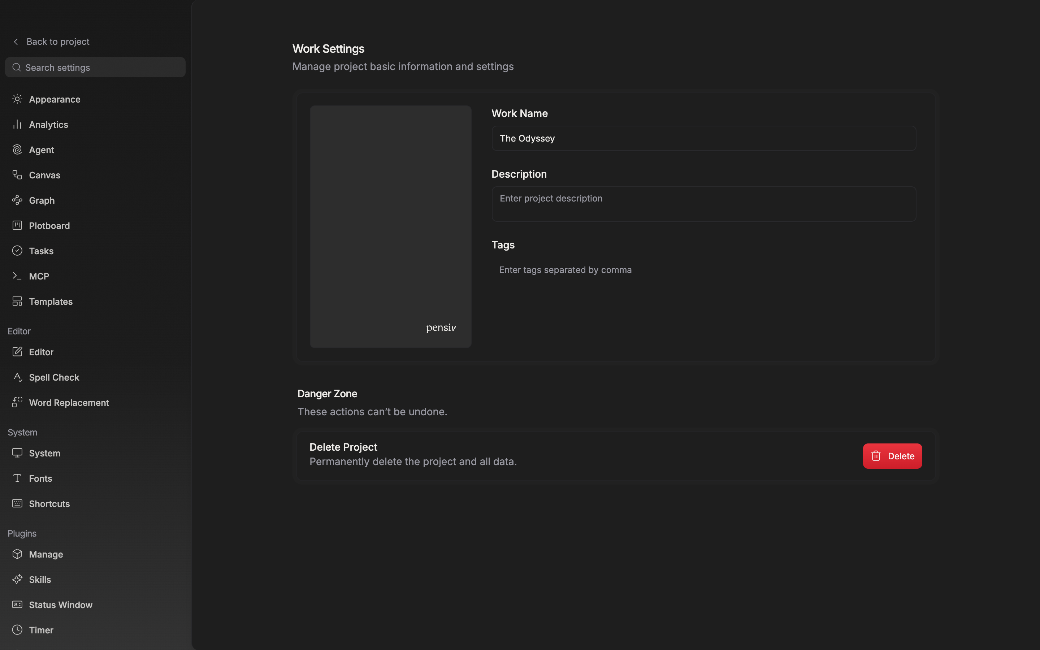Click the Timer clock icon

17,630
